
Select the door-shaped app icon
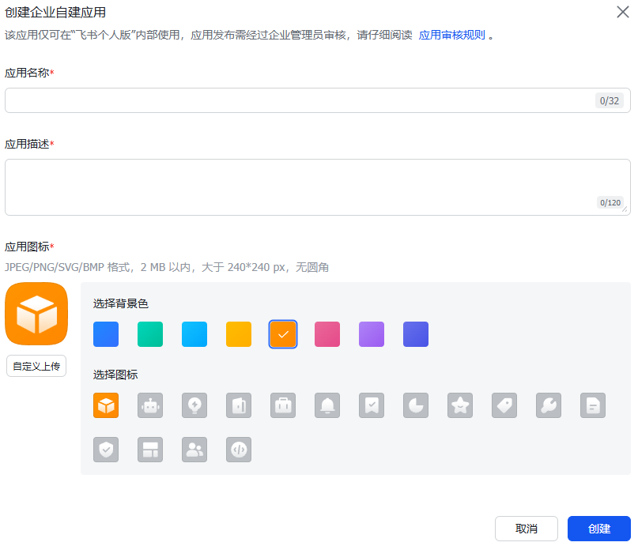pyautogui.click(x=239, y=405)
